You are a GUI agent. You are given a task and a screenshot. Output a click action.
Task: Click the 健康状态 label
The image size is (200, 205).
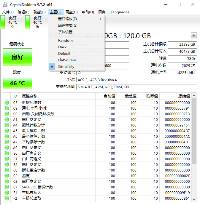coord(17,44)
